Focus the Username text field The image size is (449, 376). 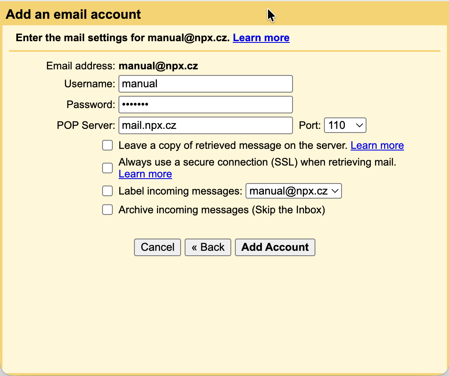206,84
